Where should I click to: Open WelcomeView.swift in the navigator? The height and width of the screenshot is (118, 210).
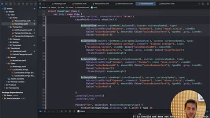pos(21,21)
